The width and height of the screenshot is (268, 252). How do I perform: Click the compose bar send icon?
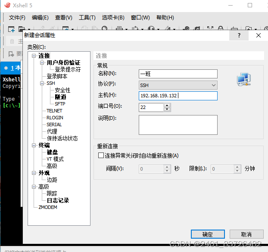pos(11,54)
